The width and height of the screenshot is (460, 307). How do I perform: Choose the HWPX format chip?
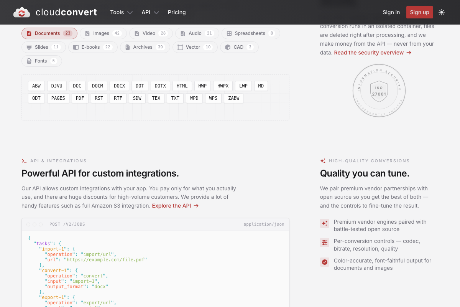[x=223, y=86]
